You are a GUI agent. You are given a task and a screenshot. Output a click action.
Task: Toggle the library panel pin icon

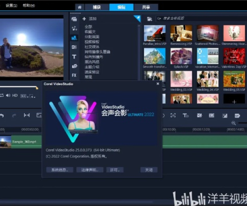(137, 18)
